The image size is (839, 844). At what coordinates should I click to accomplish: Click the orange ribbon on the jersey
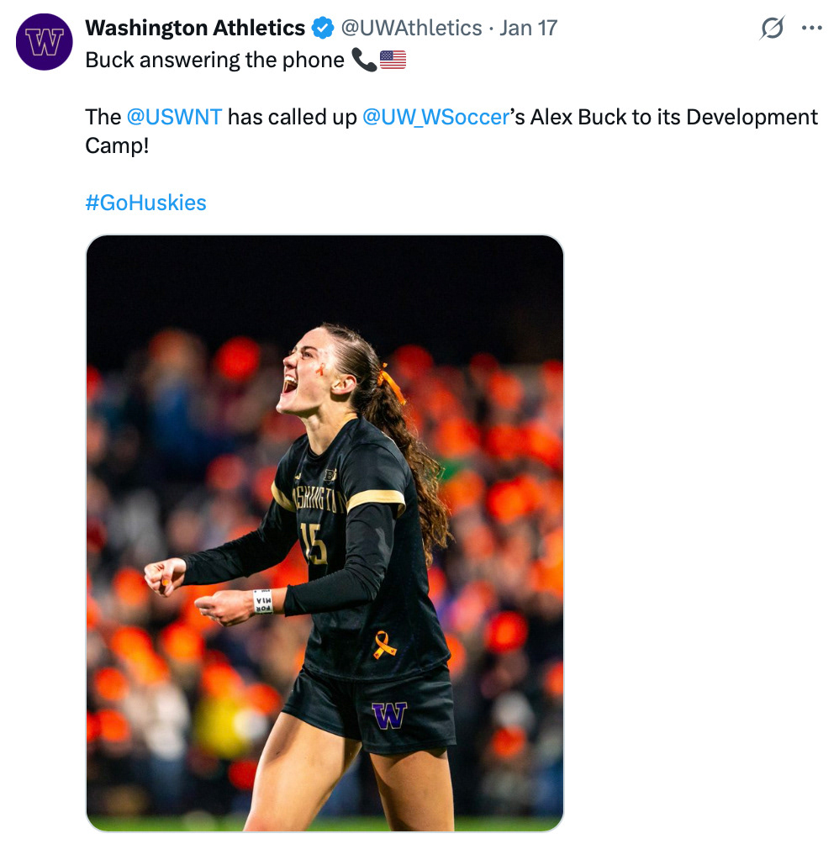[385, 644]
